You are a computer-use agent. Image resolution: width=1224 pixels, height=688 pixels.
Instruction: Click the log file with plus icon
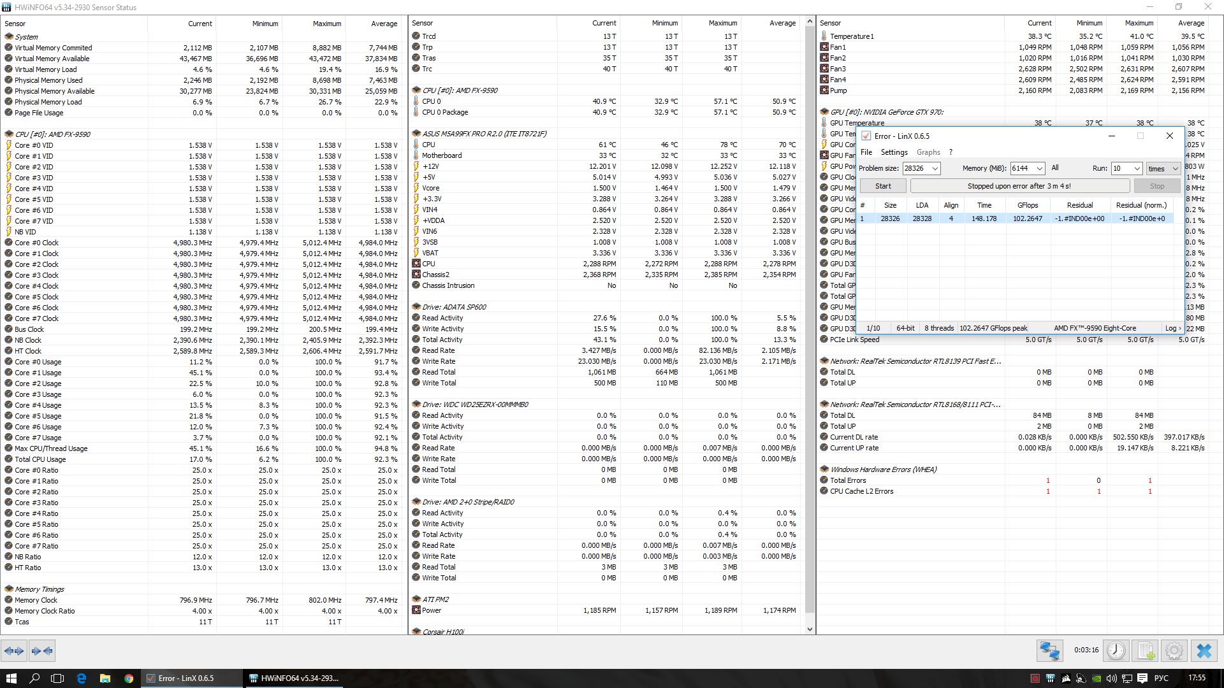tap(1146, 650)
